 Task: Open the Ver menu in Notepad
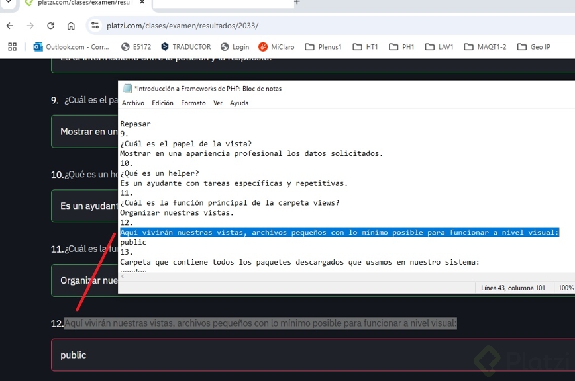[x=218, y=103]
